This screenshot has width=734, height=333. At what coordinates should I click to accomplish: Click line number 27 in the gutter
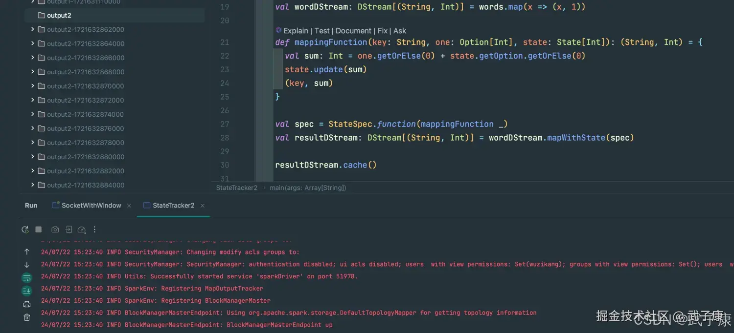(x=225, y=124)
